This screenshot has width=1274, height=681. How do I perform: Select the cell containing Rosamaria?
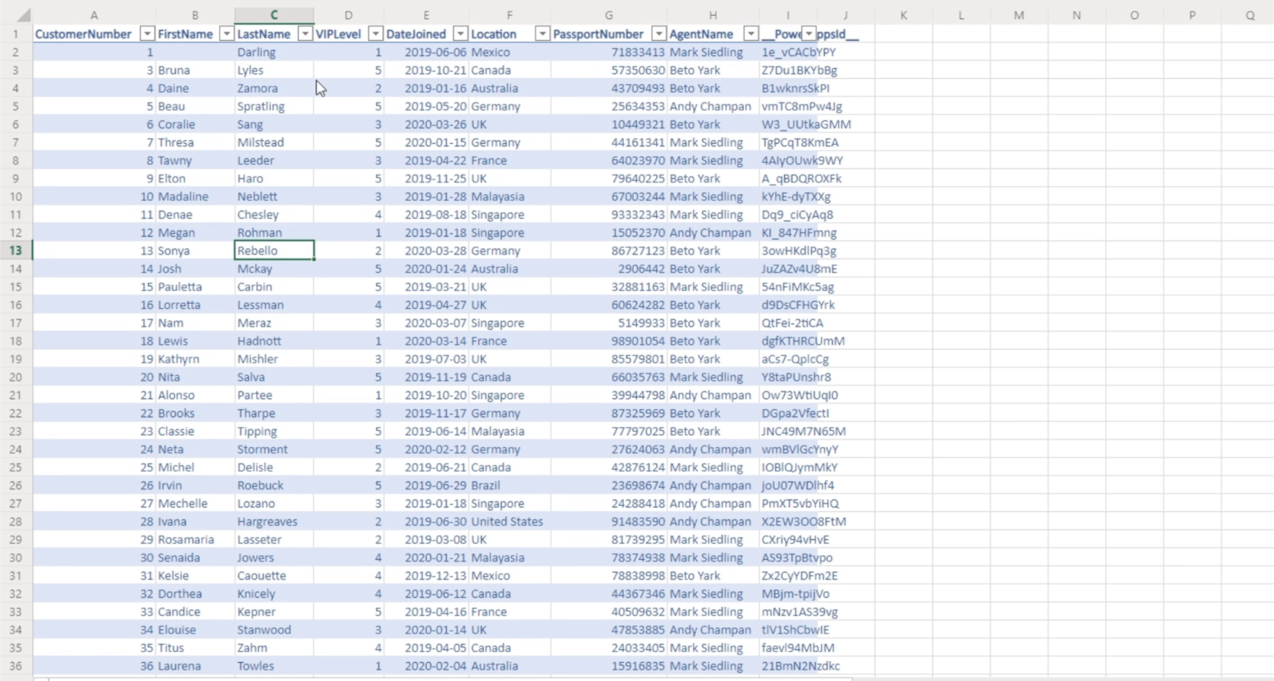coord(195,539)
